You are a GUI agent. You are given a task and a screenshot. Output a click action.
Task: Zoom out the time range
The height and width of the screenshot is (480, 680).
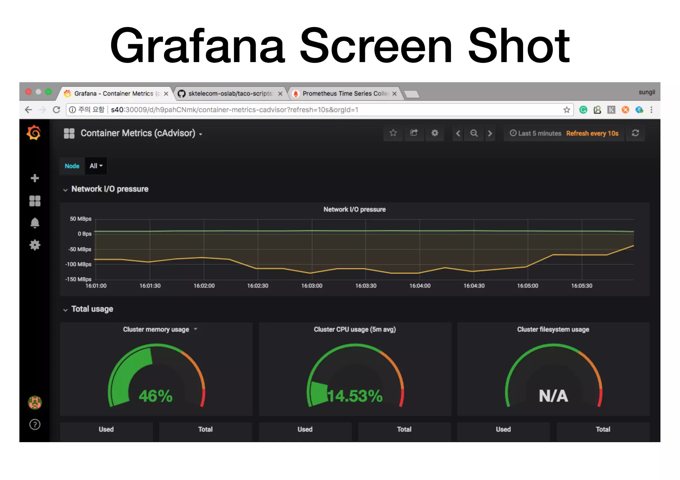(x=474, y=133)
